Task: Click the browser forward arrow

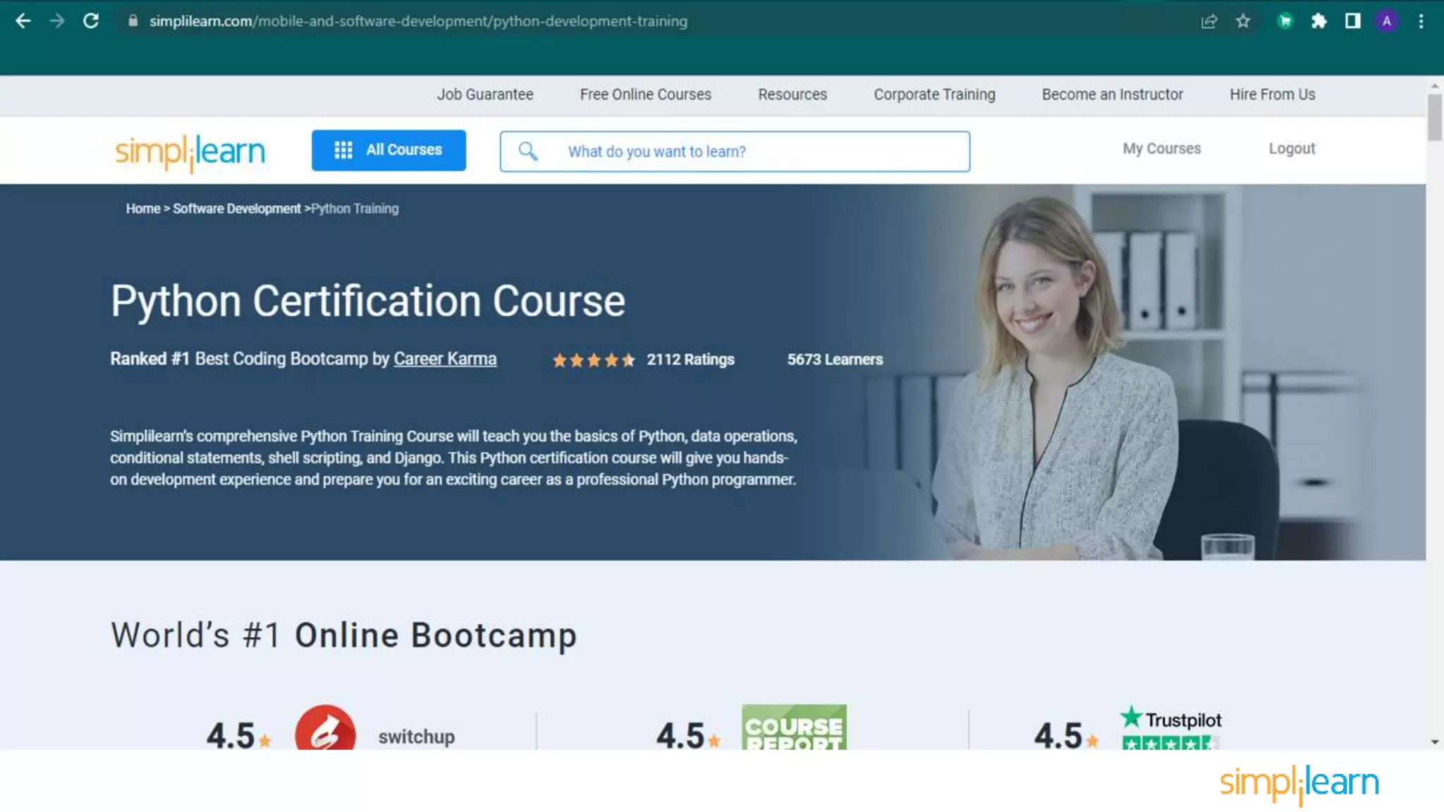Action: [57, 21]
